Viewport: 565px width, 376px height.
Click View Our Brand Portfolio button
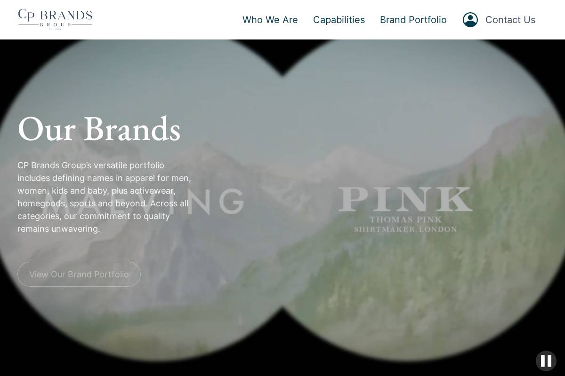[79, 274]
